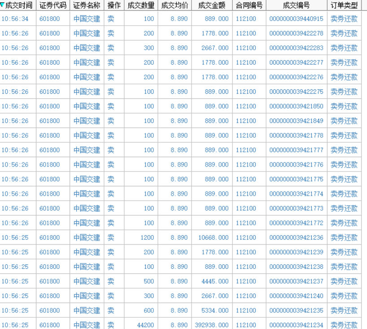Click quantity 300 in row 0000000039422283
This screenshot has width=367, height=329.
(149, 48)
